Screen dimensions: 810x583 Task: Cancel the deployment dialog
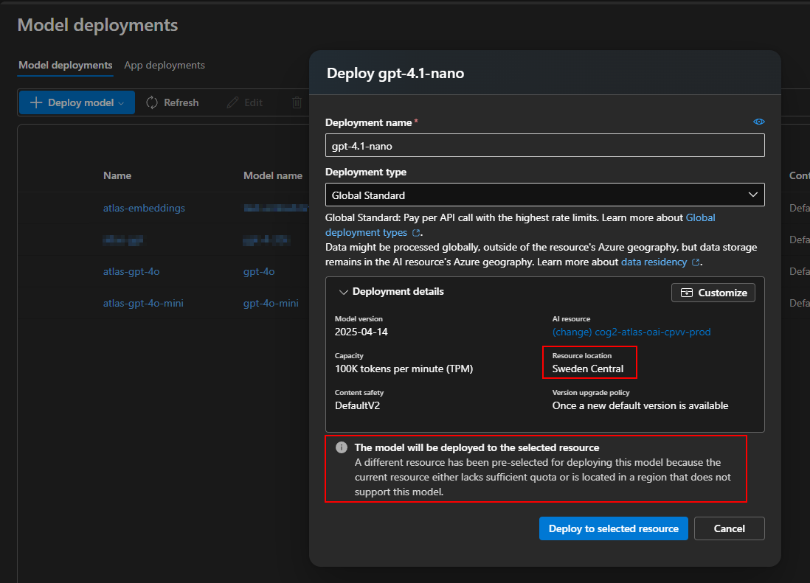pos(729,528)
